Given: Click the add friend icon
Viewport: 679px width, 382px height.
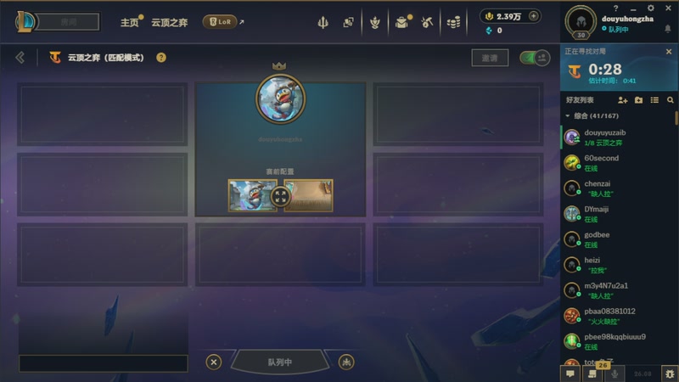Looking at the screenshot, I should pyautogui.click(x=623, y=100).
